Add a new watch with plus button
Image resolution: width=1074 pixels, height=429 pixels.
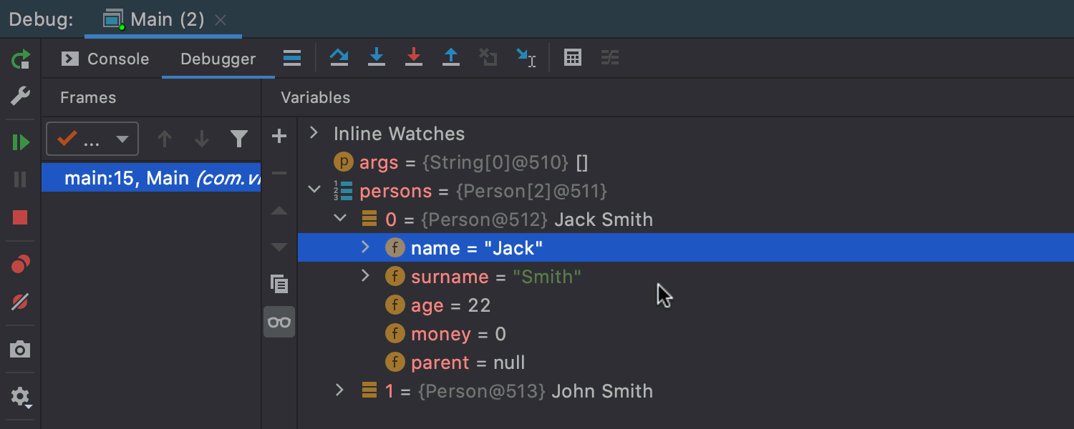tap(279, 136)
